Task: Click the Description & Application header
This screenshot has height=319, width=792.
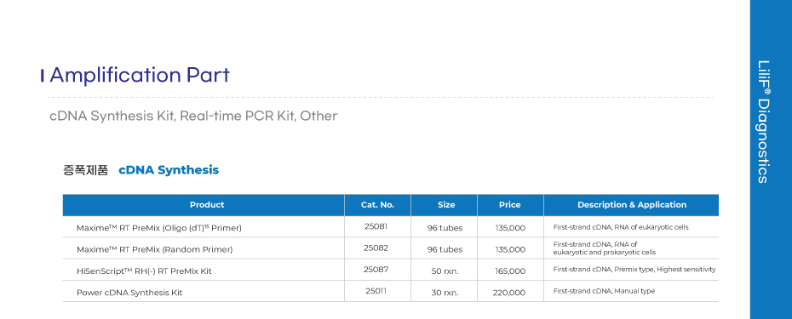Action: 631,205
